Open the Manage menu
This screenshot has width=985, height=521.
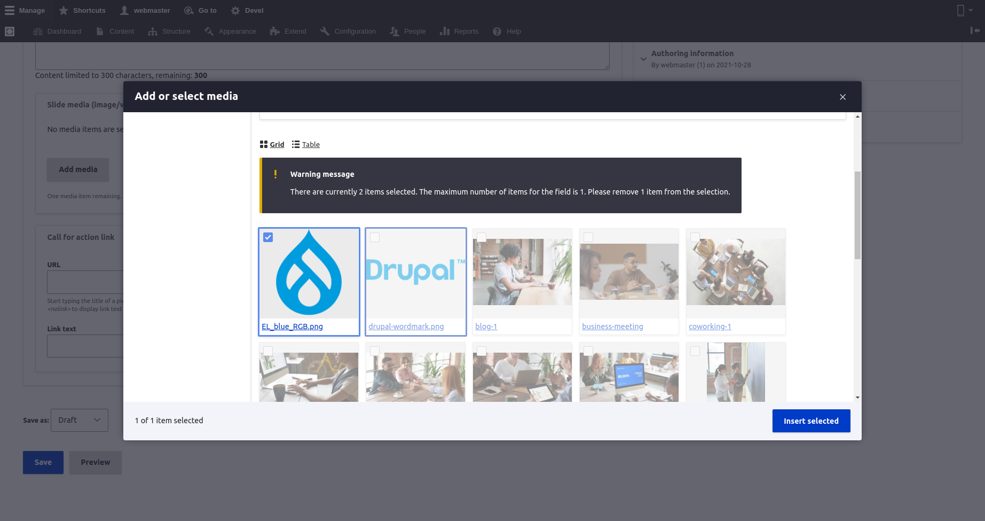pyautogui.click(x=25, y=11)
